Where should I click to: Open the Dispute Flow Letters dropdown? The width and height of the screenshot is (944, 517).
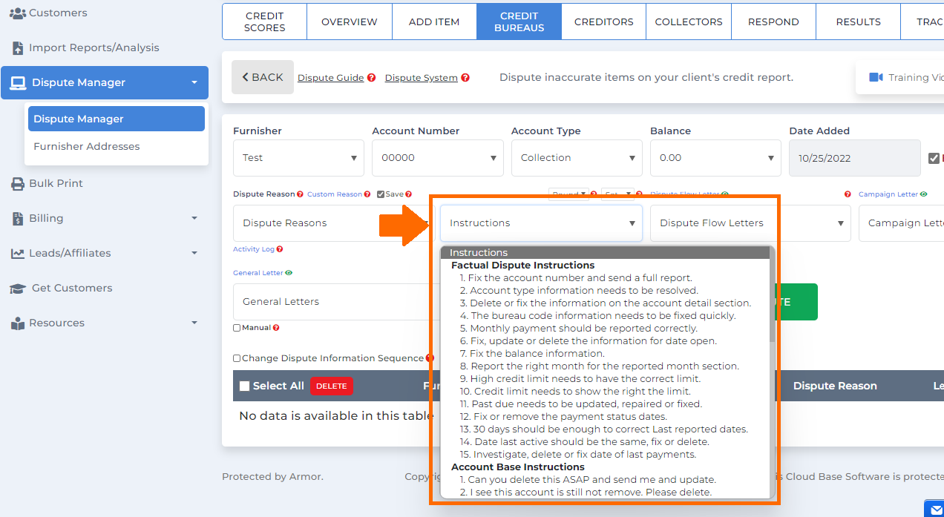click(750, 223)
